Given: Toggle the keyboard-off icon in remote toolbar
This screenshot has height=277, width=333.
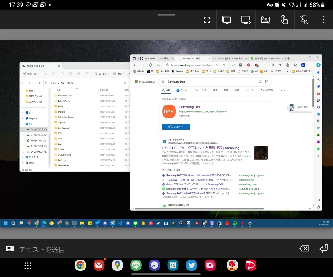Looking at the screenshot, I should pyautogui.click(x=266, y=20).
